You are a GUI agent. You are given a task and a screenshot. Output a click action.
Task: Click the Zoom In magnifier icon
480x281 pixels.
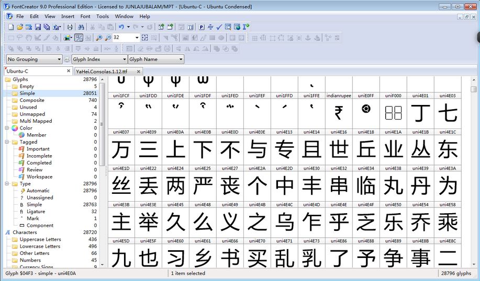pyautogui.click(x=99, y=38)
